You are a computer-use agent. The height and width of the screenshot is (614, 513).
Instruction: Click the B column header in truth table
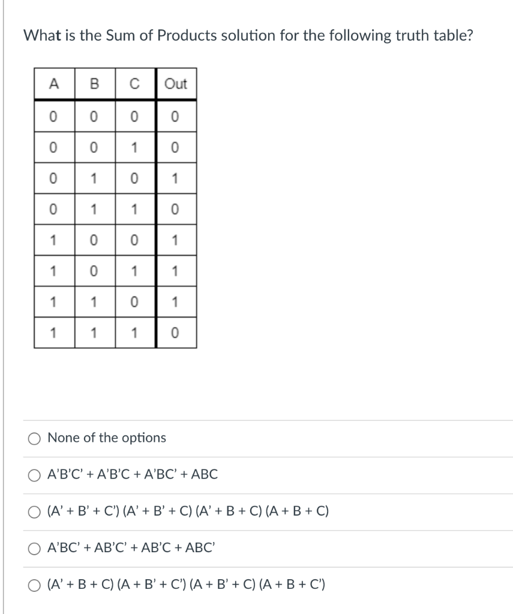click(x=95, y=84)
